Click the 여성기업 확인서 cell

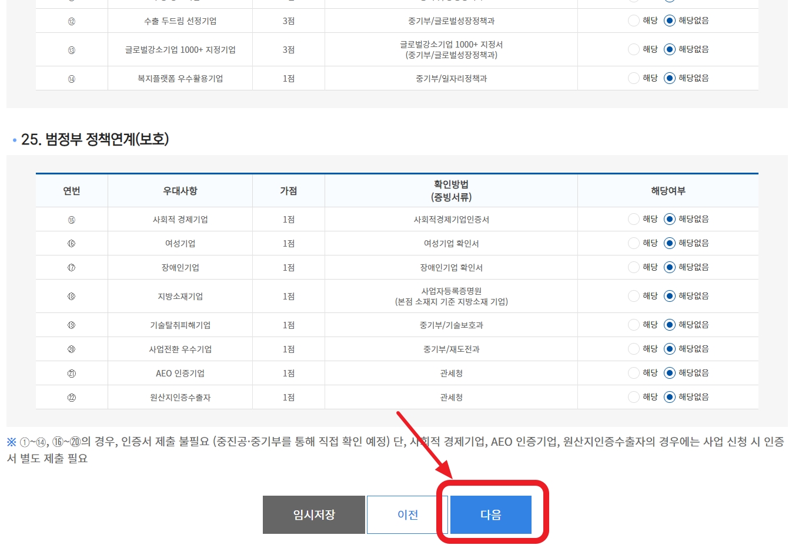pyautogui.click(x=451, y=244)
